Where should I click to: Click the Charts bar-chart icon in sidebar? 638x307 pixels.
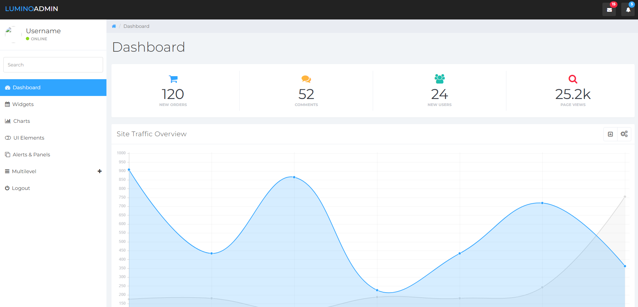click(8, 121)
